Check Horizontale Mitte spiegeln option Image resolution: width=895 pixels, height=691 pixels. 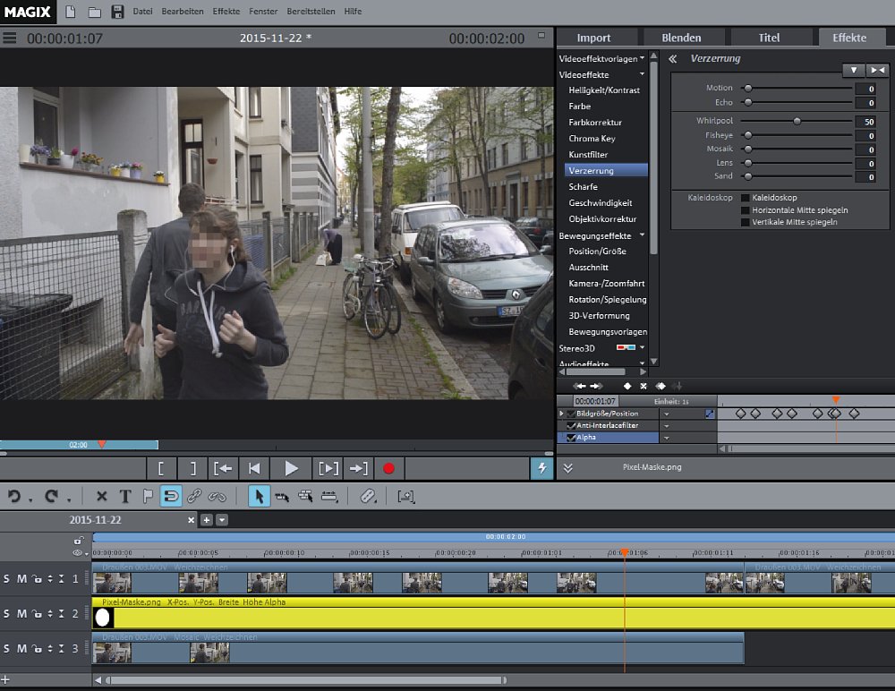745,209
